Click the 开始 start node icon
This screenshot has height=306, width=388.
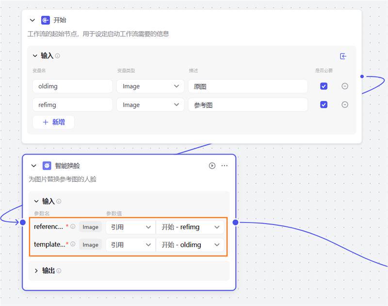46,20
